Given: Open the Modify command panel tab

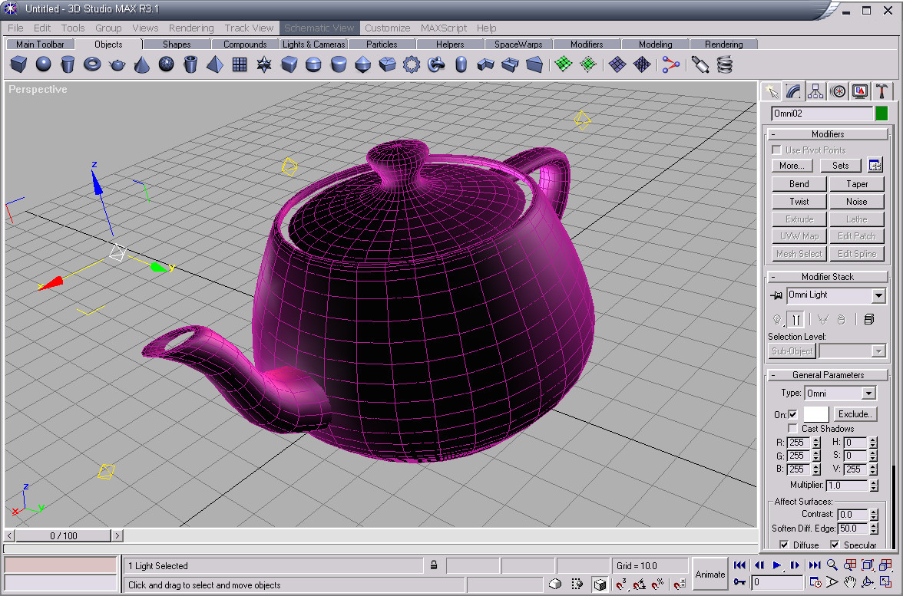Looking at the screenshot, I should coord(793,91).
